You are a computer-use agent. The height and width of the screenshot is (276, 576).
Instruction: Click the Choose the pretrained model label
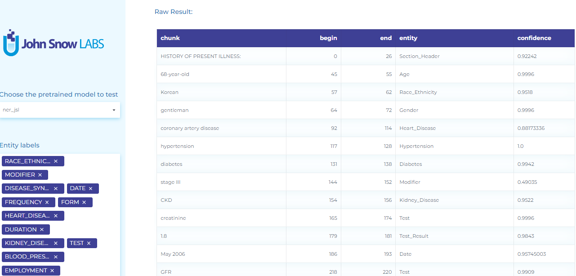(x=59, y=94)
